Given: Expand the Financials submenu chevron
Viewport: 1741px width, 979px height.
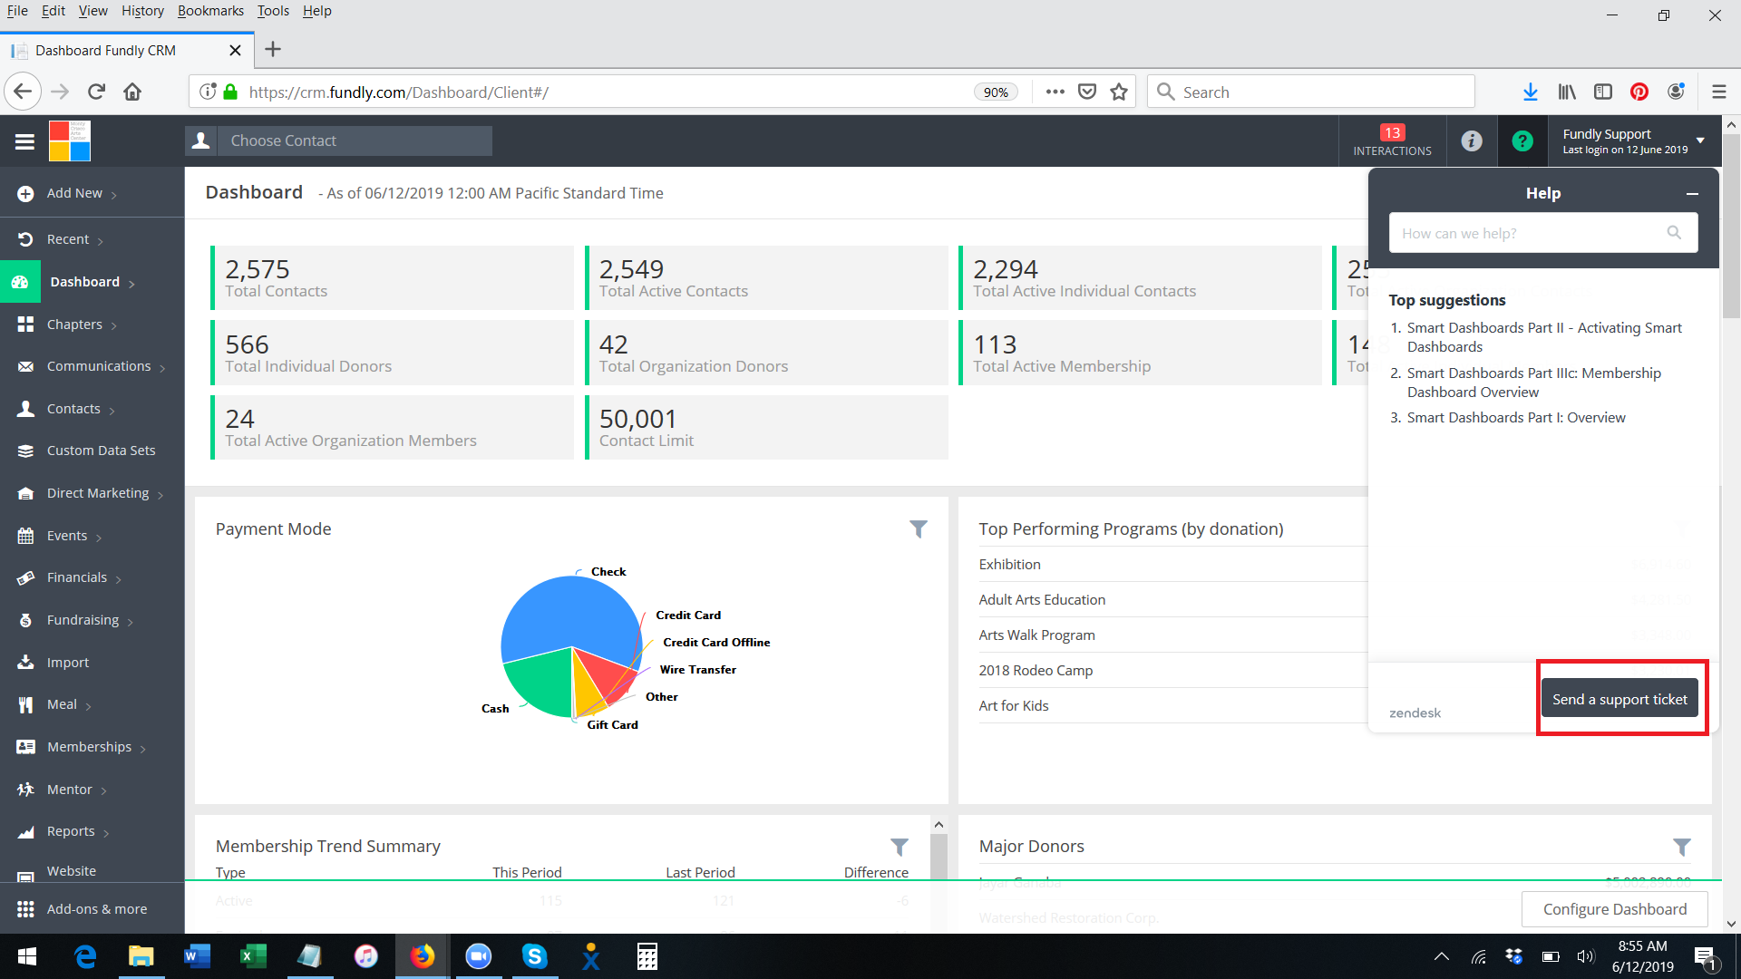Looking at the screenshot, I should coord(119,579).
